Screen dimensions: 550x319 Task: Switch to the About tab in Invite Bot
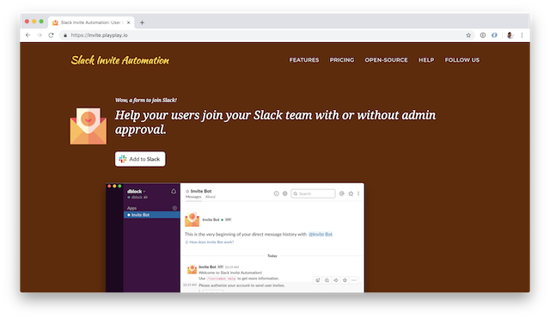(211, 197)
